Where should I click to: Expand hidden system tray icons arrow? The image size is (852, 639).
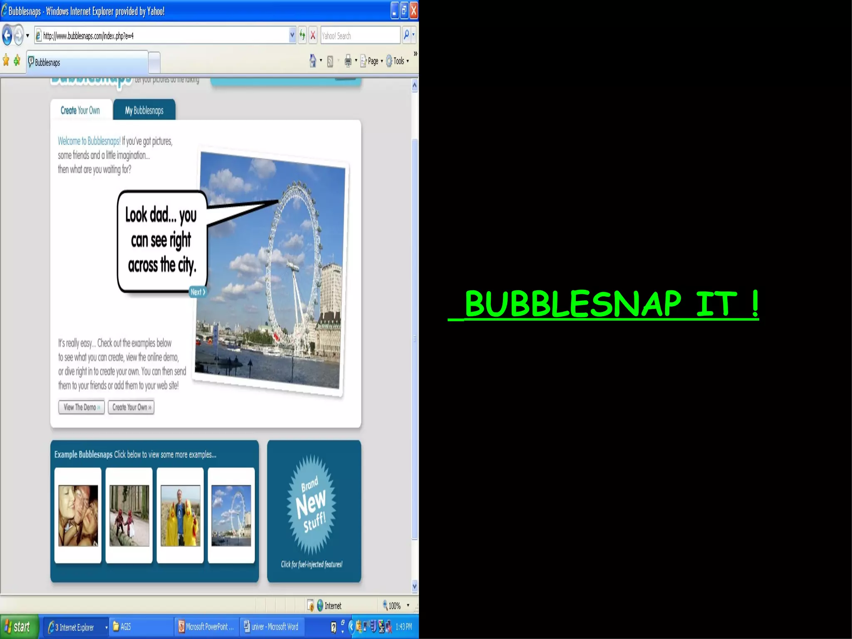click(351, 627)
